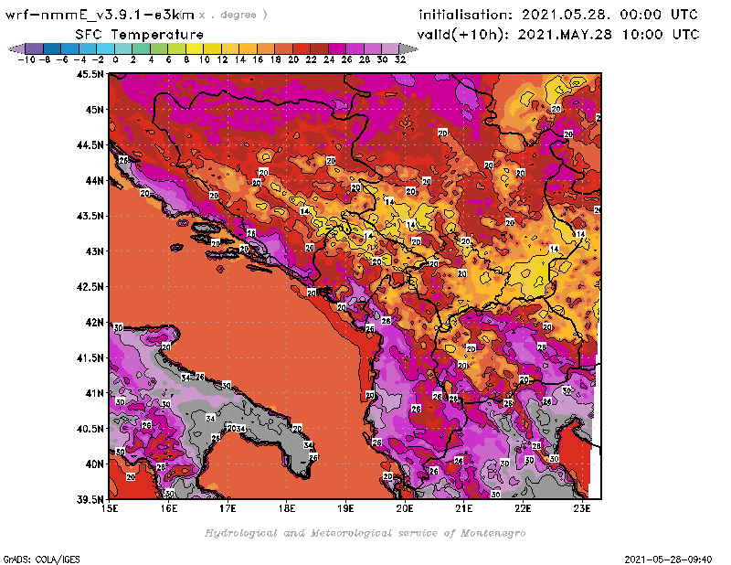Click the gray arrow at the legend's right end

pyautogui.click(x=408, y=48)
